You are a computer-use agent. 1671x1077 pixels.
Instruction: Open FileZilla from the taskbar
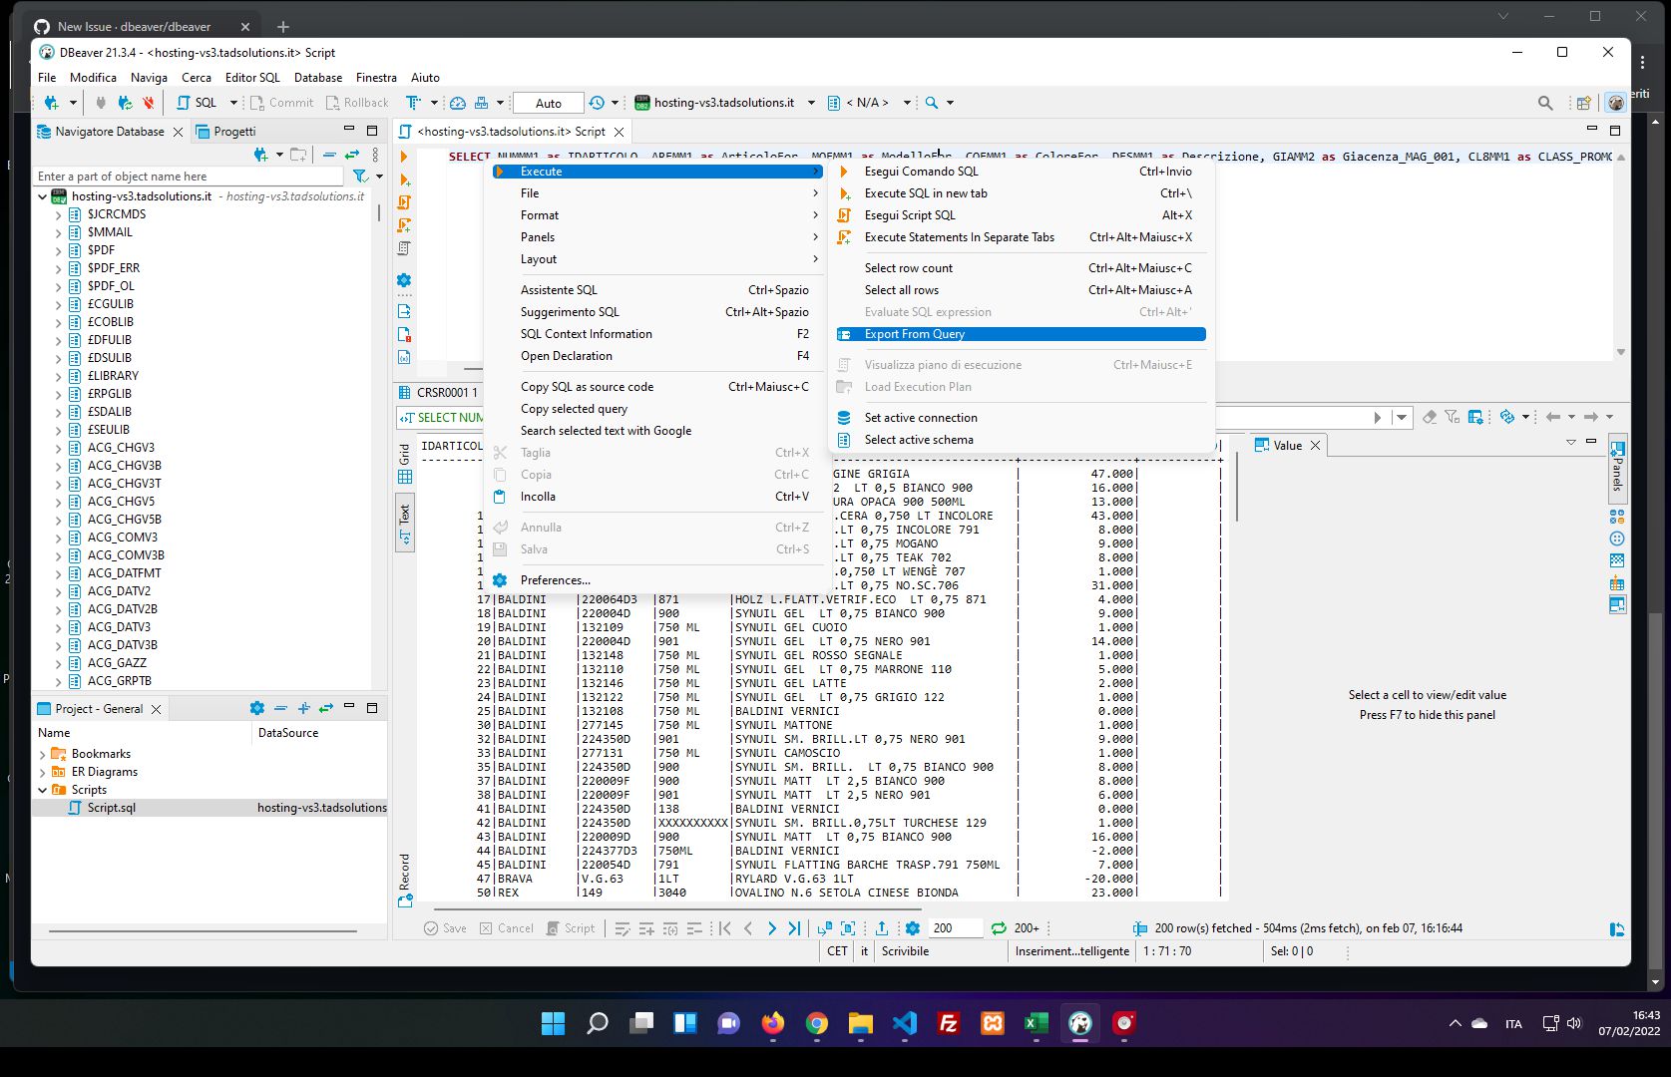click(x=949, y=1023)
